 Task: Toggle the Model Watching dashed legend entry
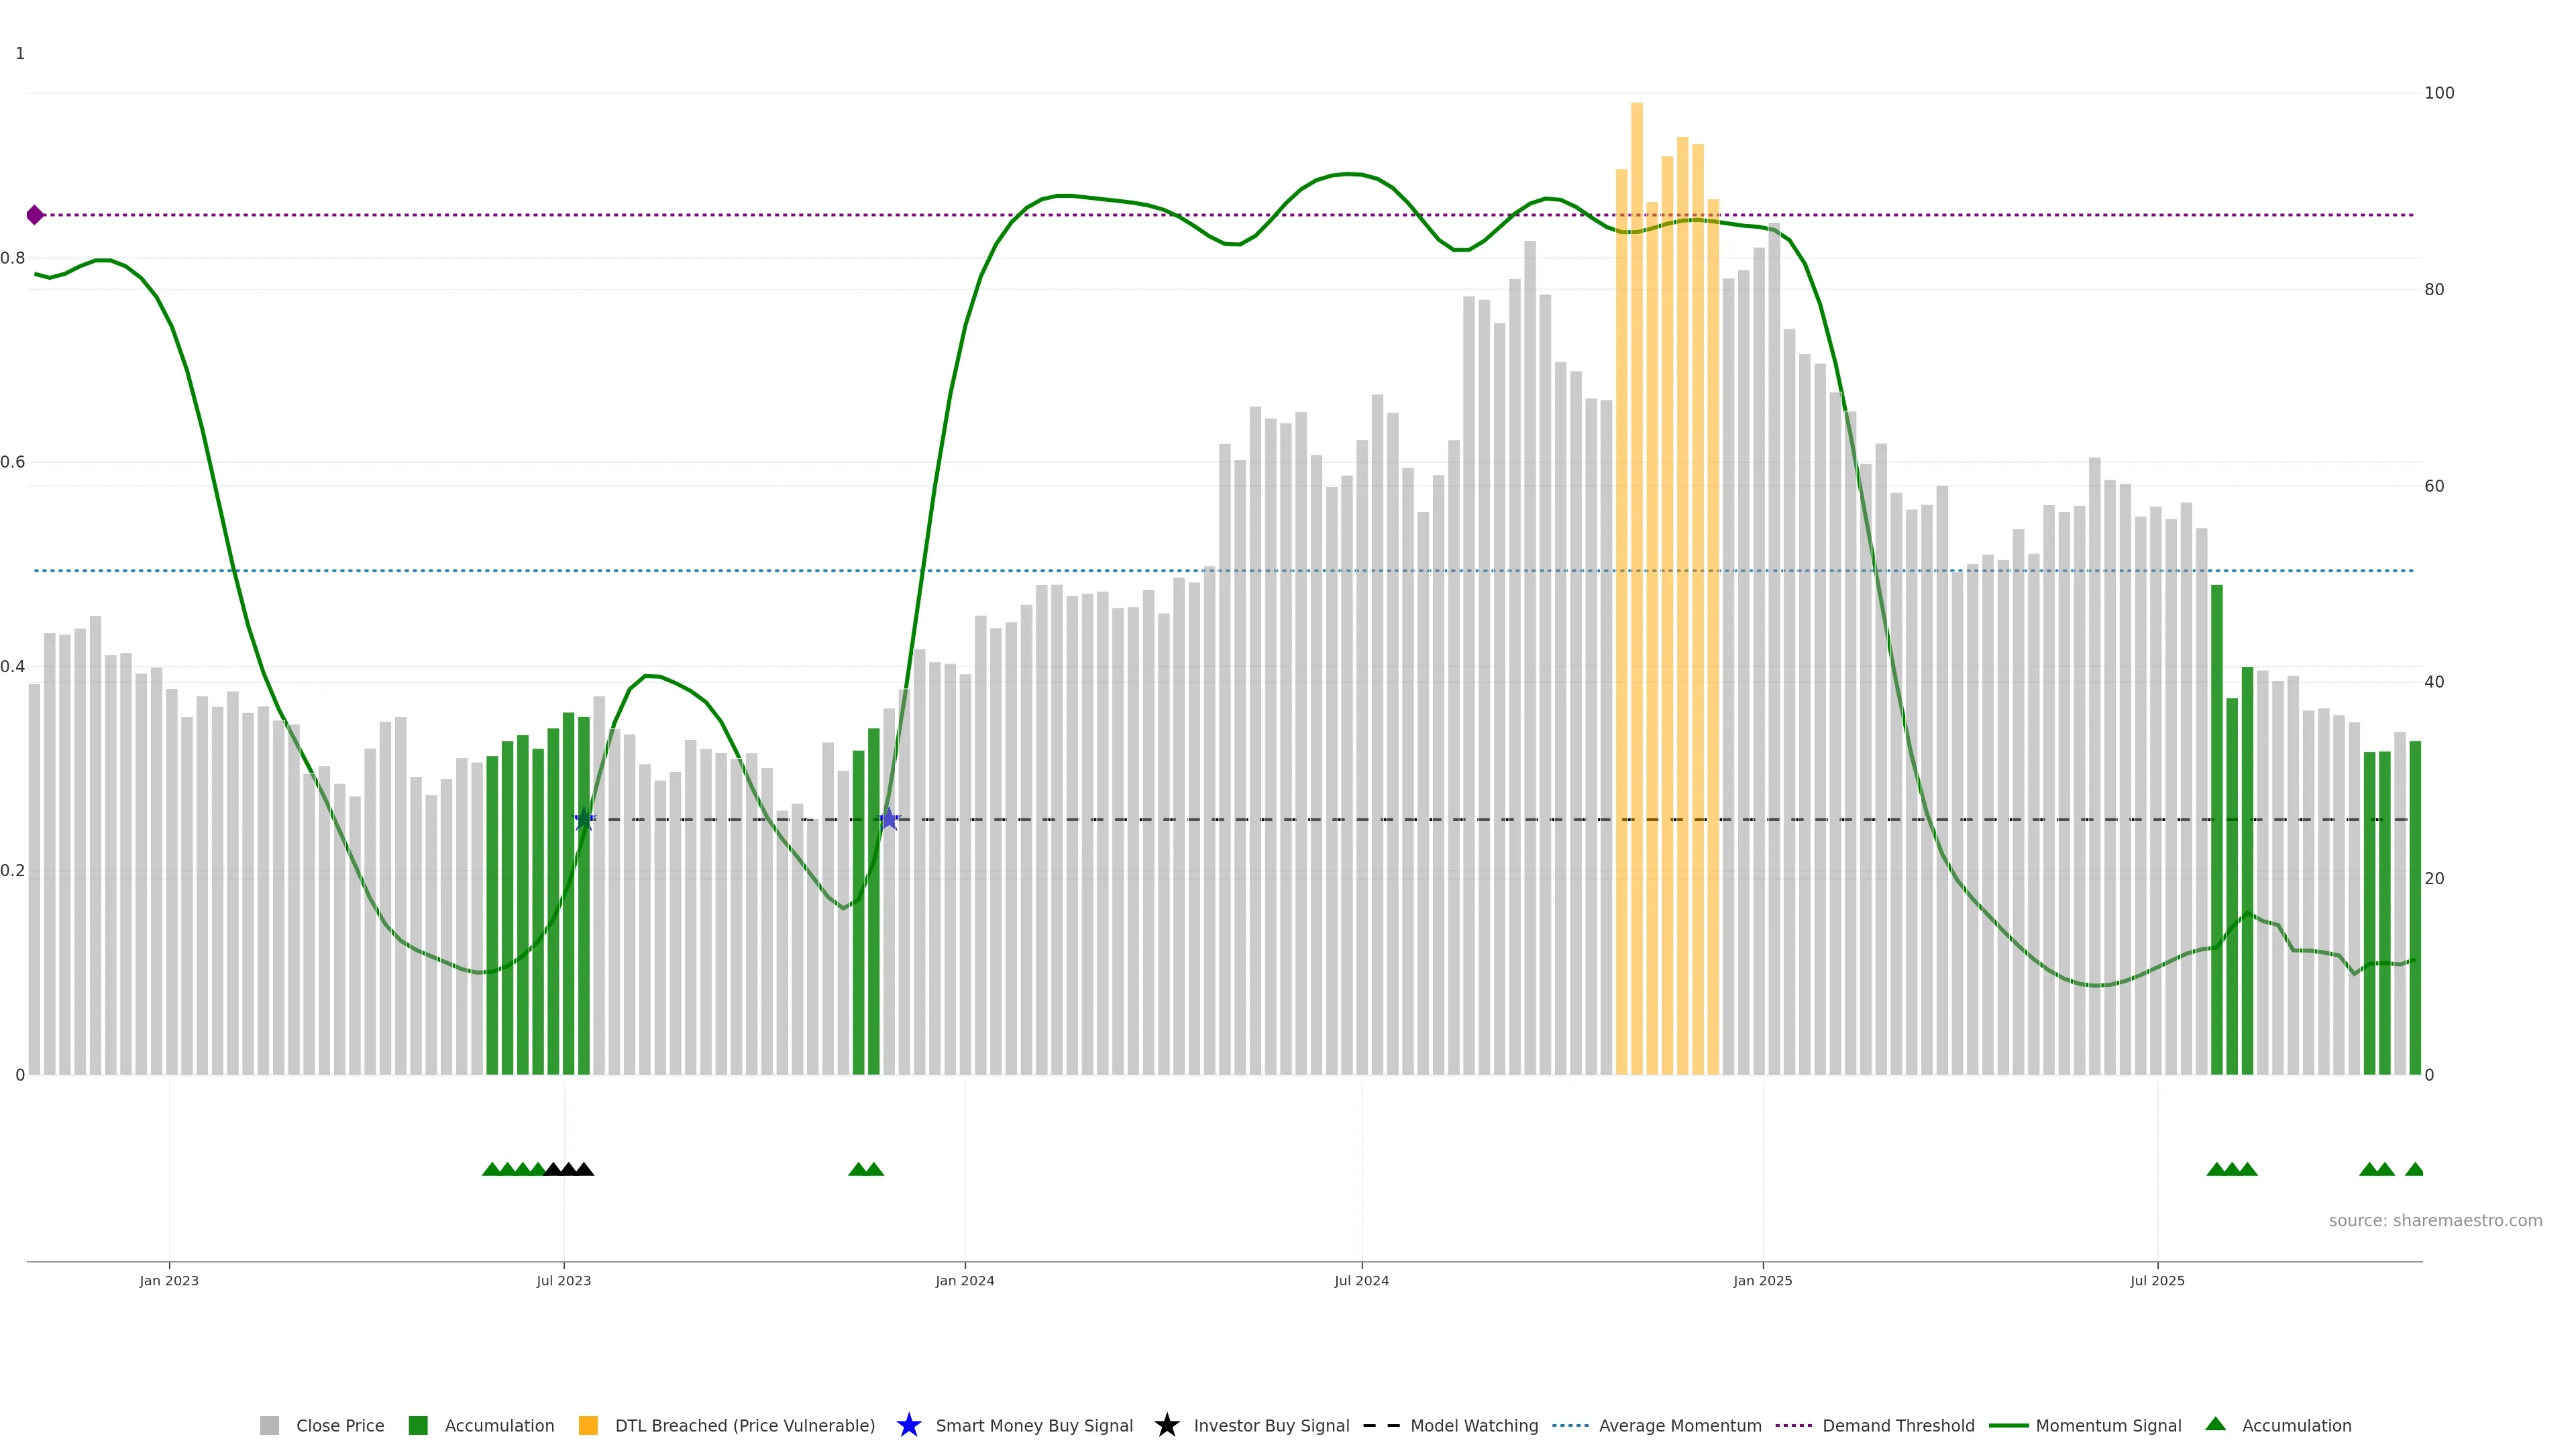point(1381,1425)
